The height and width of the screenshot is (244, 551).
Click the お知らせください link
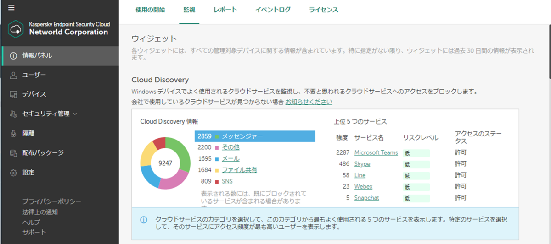(309, 102)
